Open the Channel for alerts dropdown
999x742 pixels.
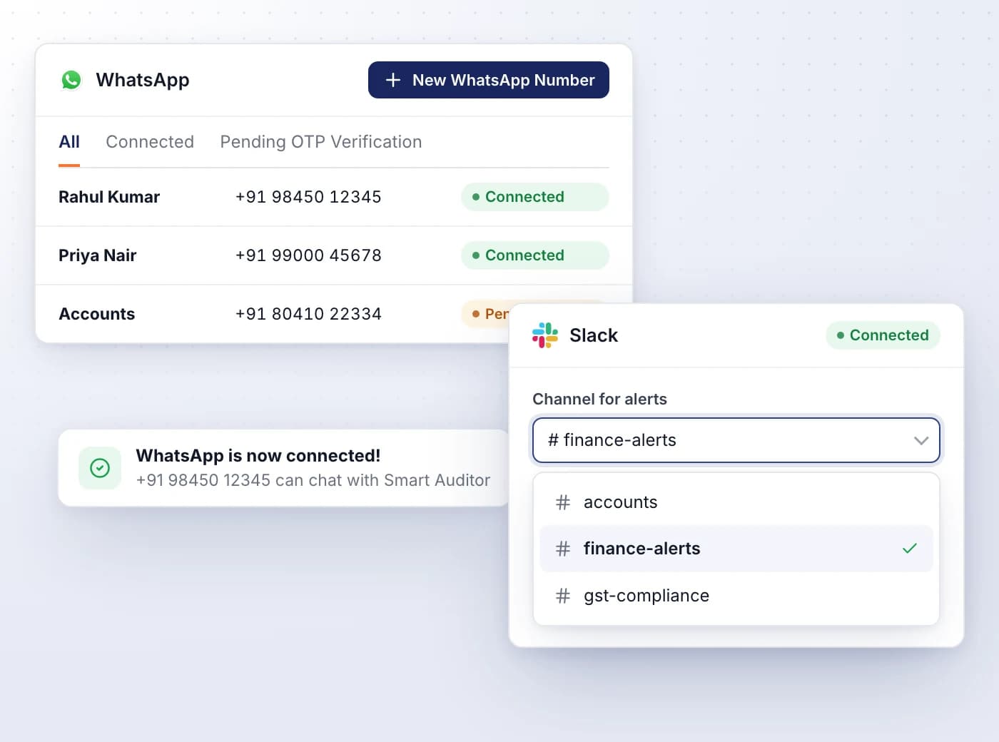pyautogui.click(x=736, y=440)
